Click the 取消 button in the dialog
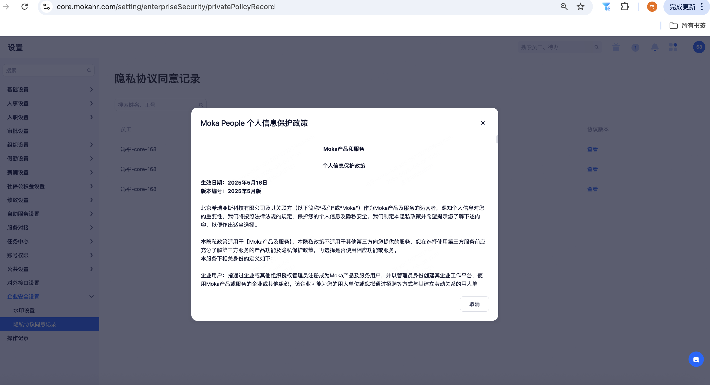The height and width of the screenshot is (385, 710). tap(474, 304)
